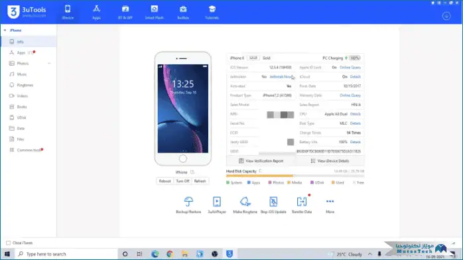
Task: Click View Verification Report
Action: [x=261, y=161]
